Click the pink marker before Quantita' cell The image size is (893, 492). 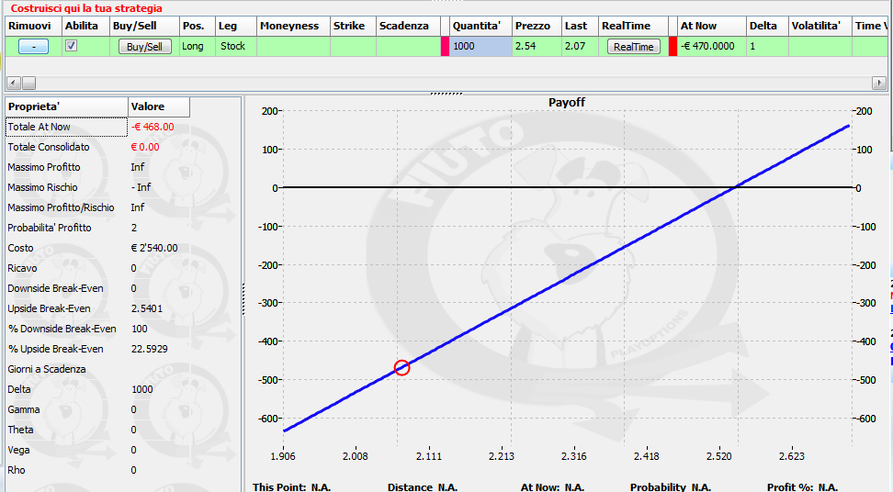[445, 46]
